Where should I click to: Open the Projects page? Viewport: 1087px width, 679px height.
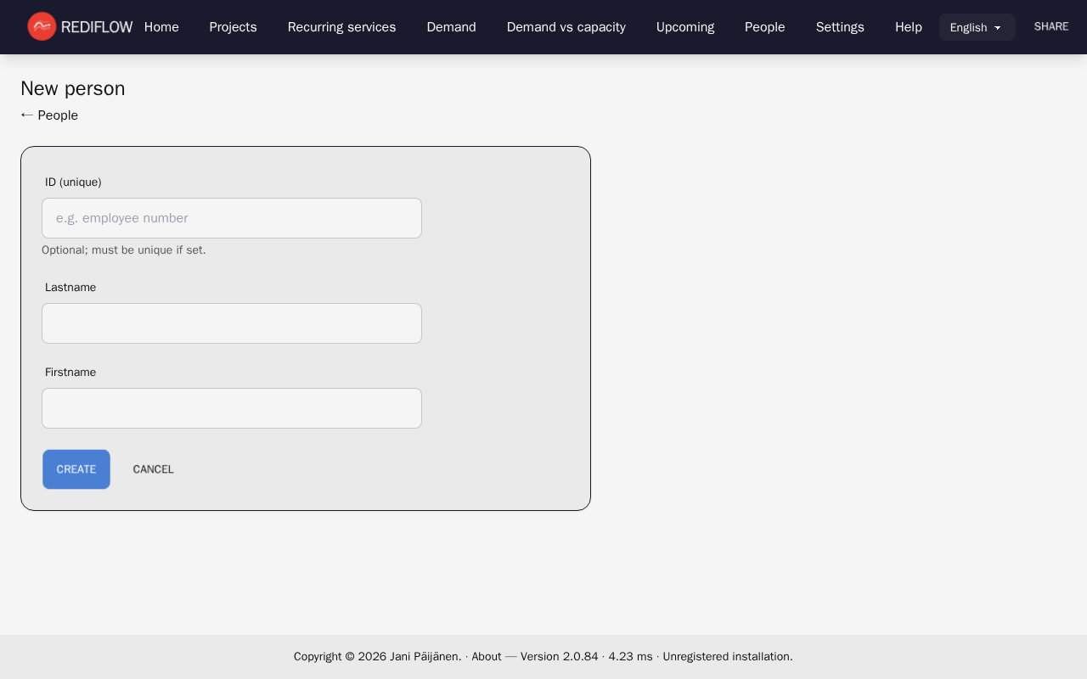click(233, 27)
